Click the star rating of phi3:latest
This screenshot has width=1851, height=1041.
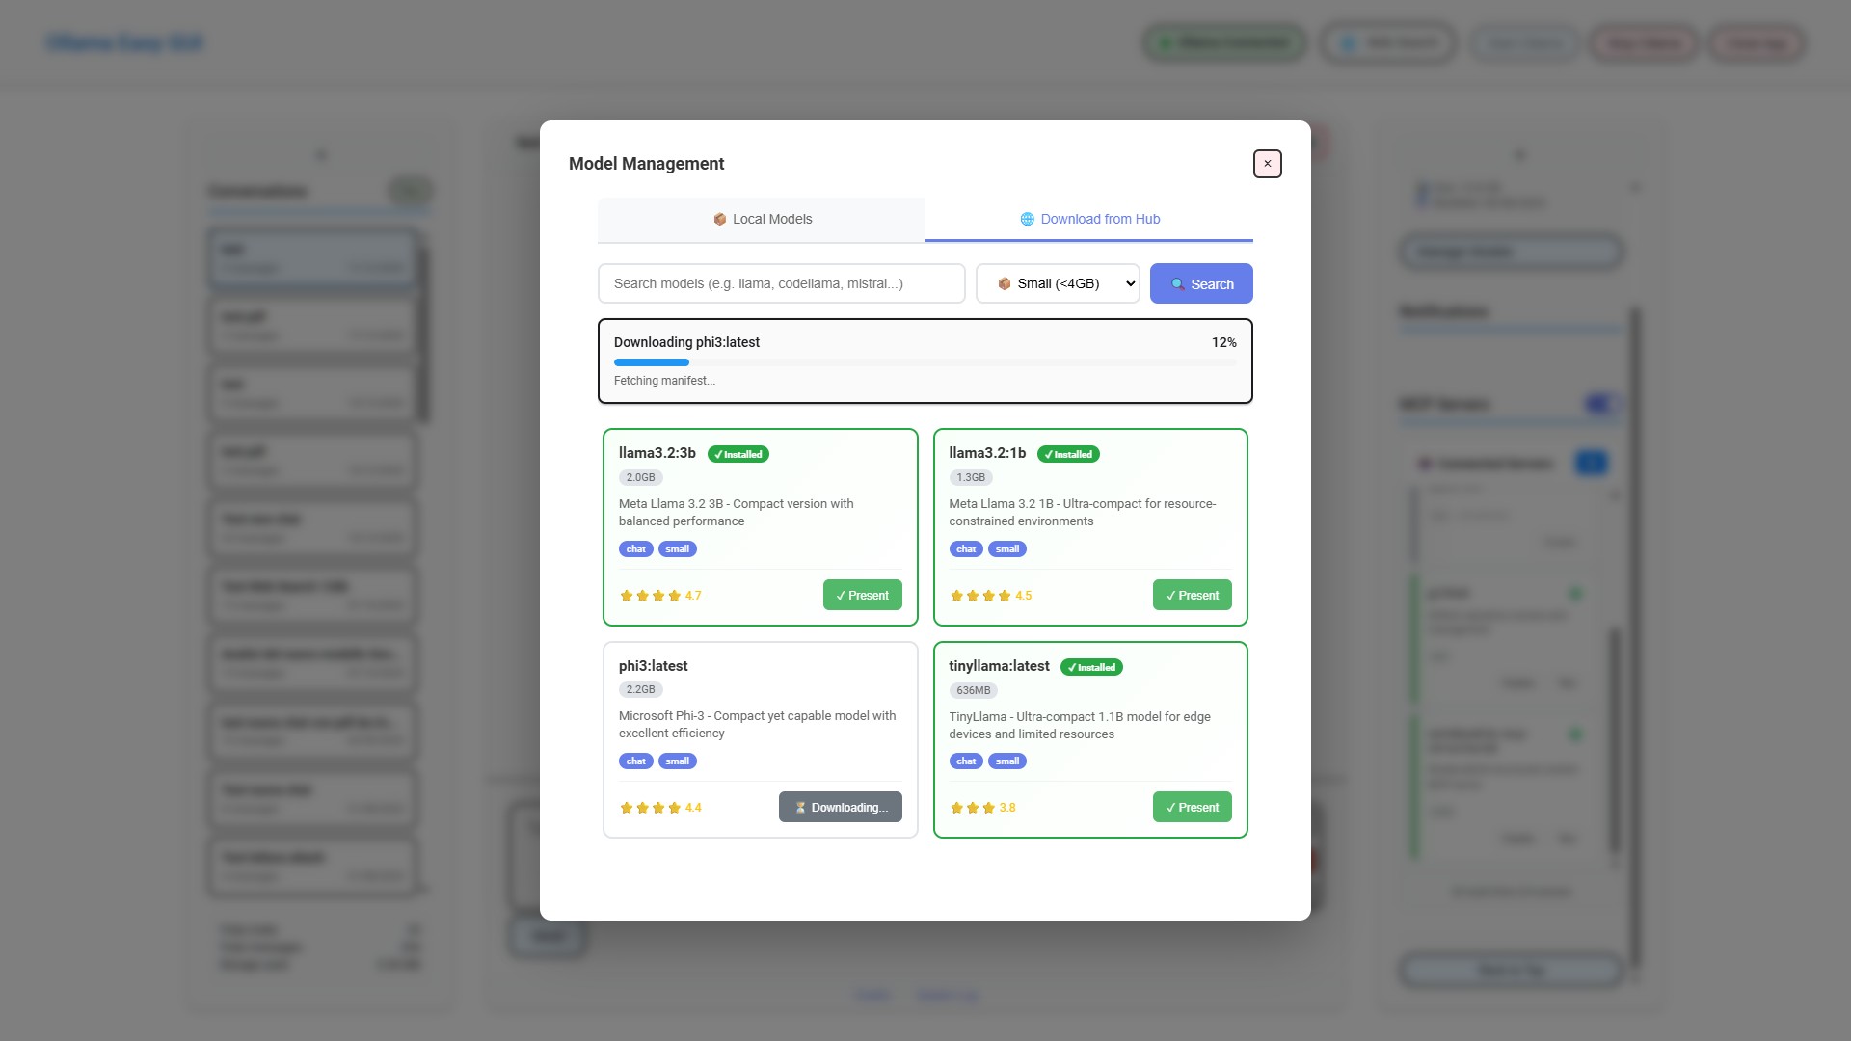coord(659,808)
